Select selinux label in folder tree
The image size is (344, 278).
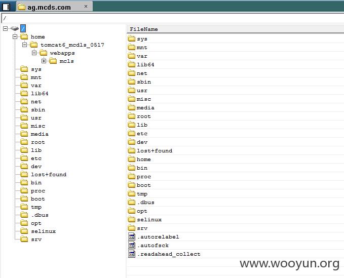[43, 231]
